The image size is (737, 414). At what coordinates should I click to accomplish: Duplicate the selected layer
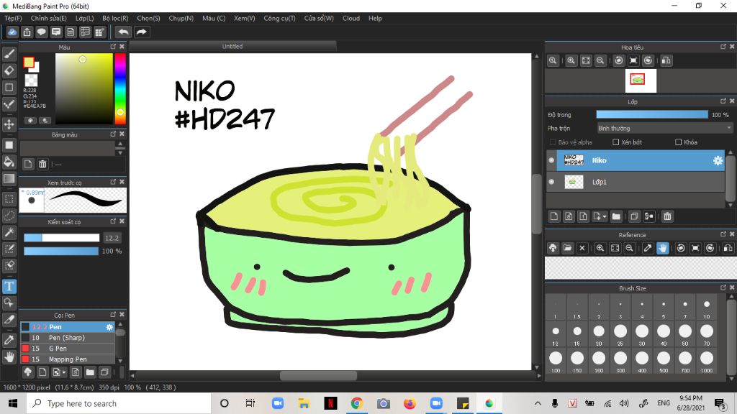[634, 216]
